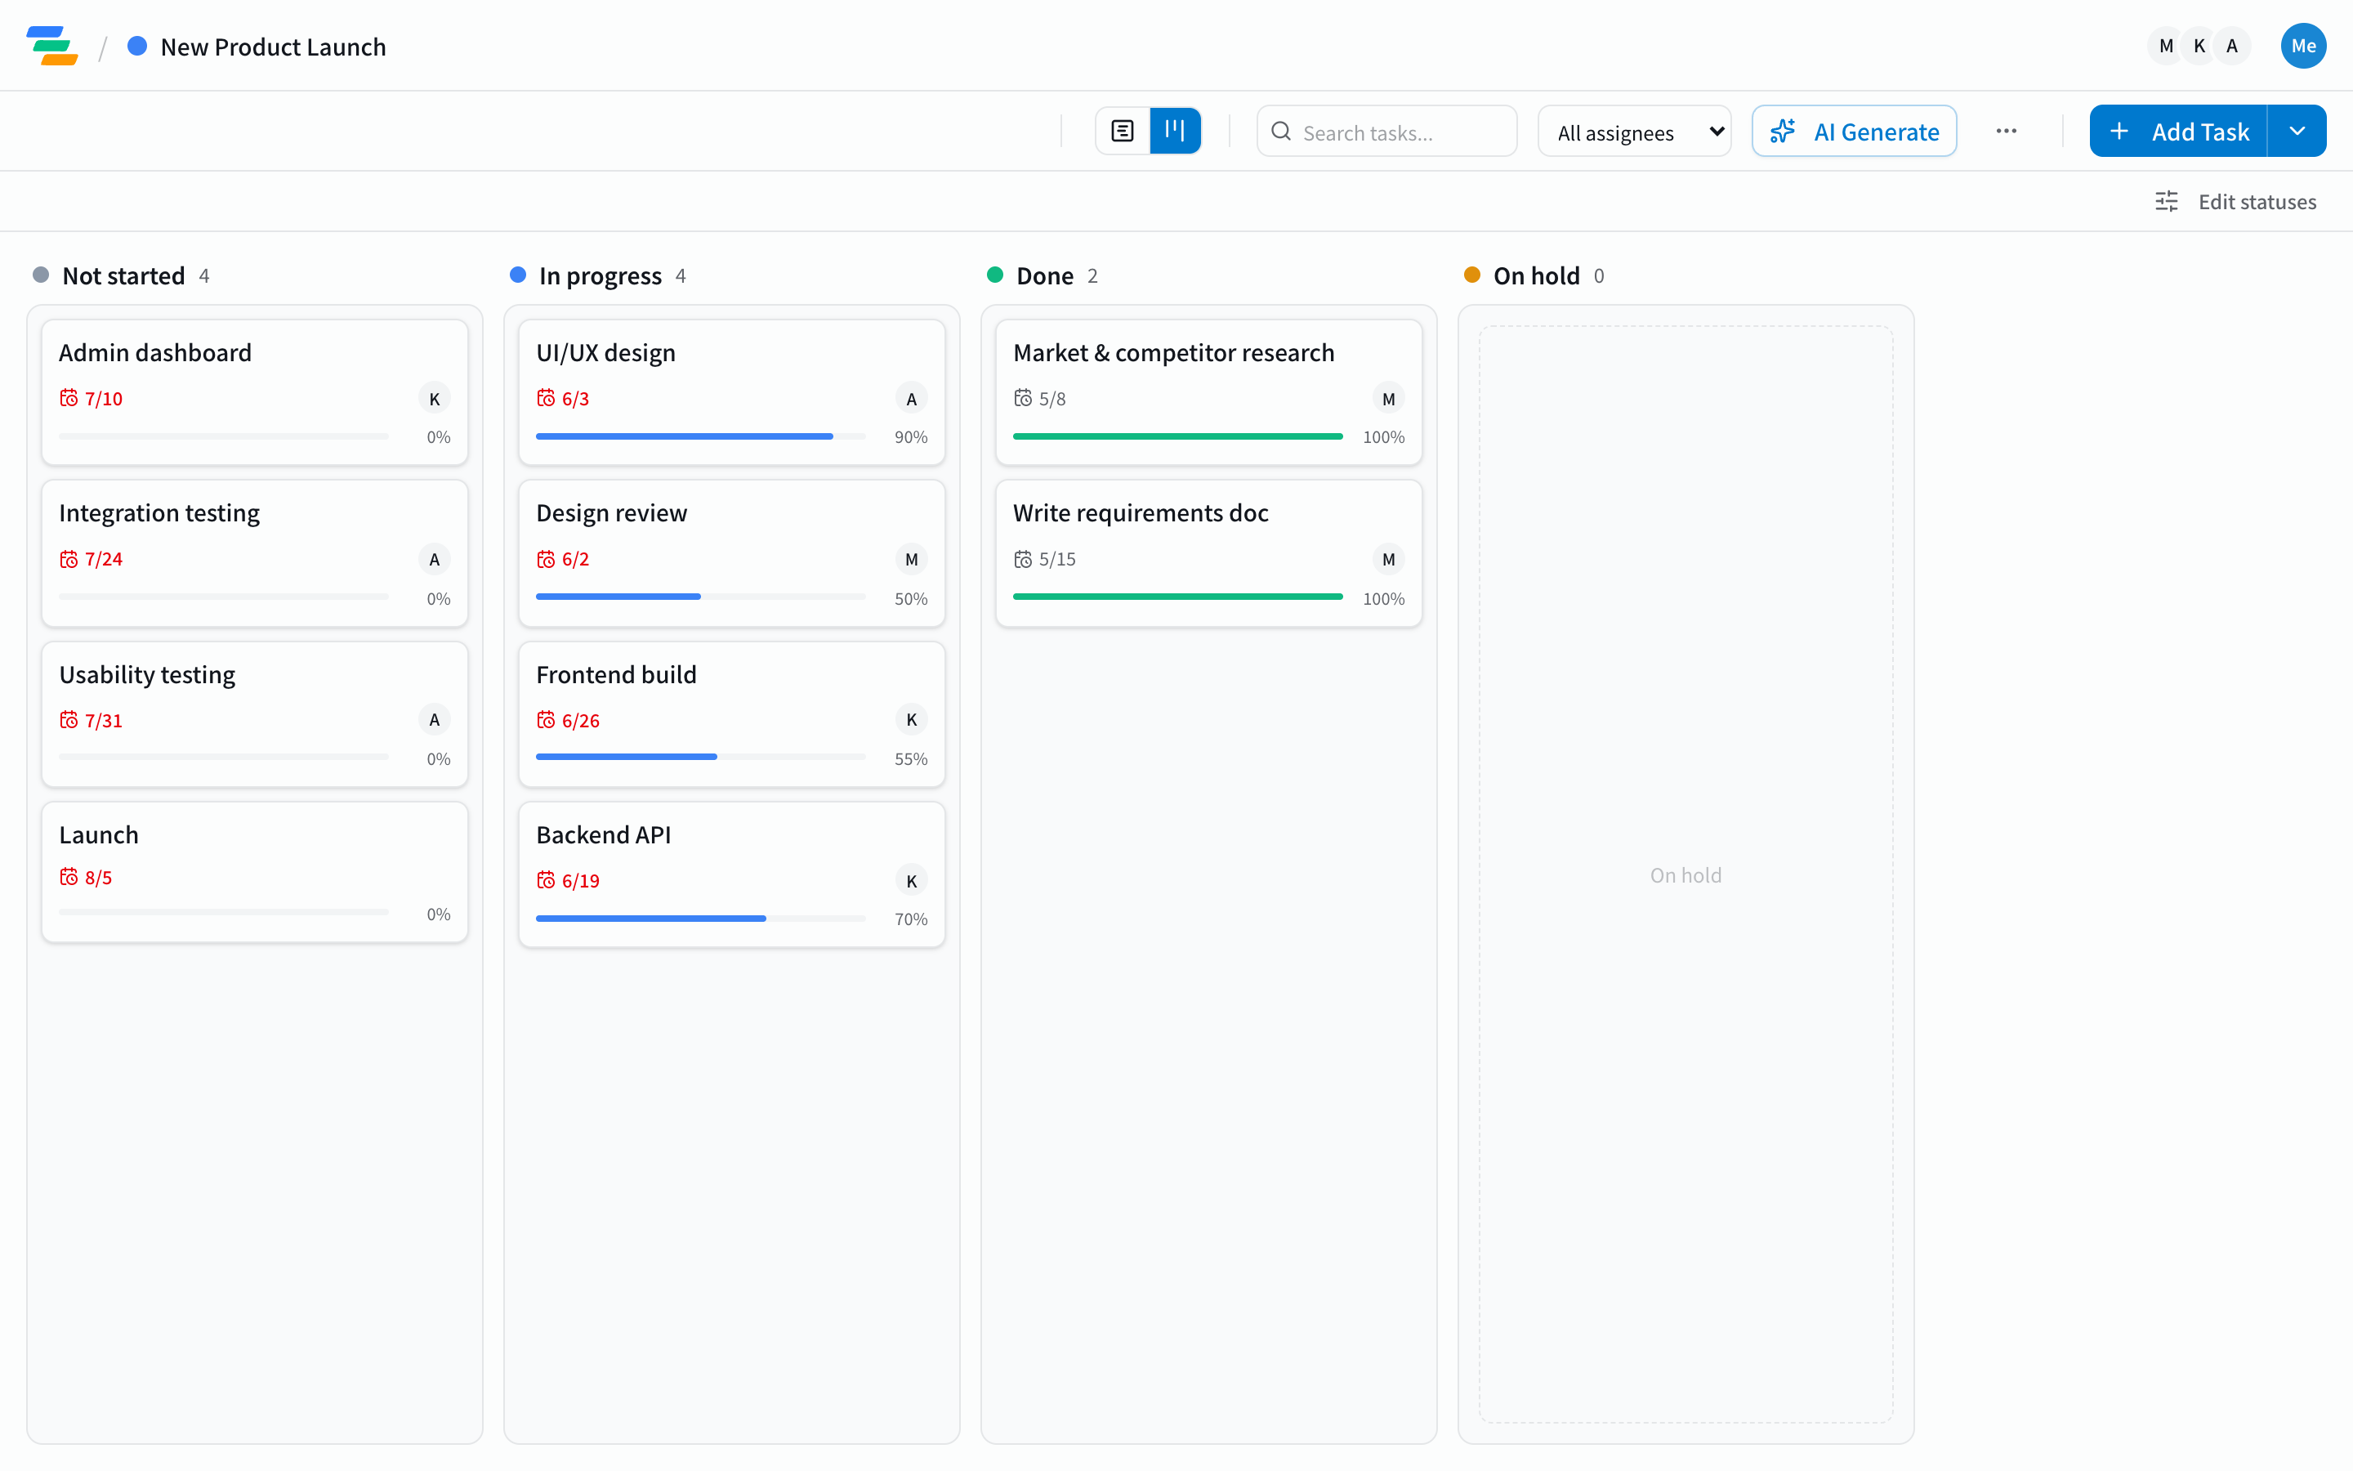Click the search magnifier icon
Viewport: 2353px width, 1471px height.
(x=1282, y=132)
